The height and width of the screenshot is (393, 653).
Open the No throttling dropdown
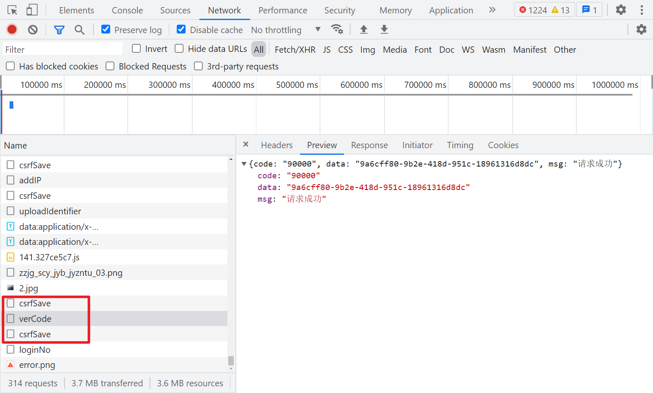286,30
